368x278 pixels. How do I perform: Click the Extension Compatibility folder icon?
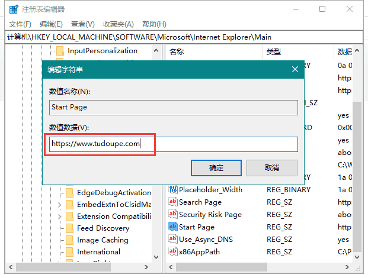(69, 216)
